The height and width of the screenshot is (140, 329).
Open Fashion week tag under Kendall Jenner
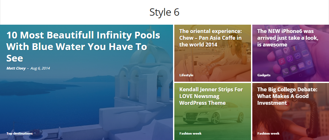click(190, 133)
